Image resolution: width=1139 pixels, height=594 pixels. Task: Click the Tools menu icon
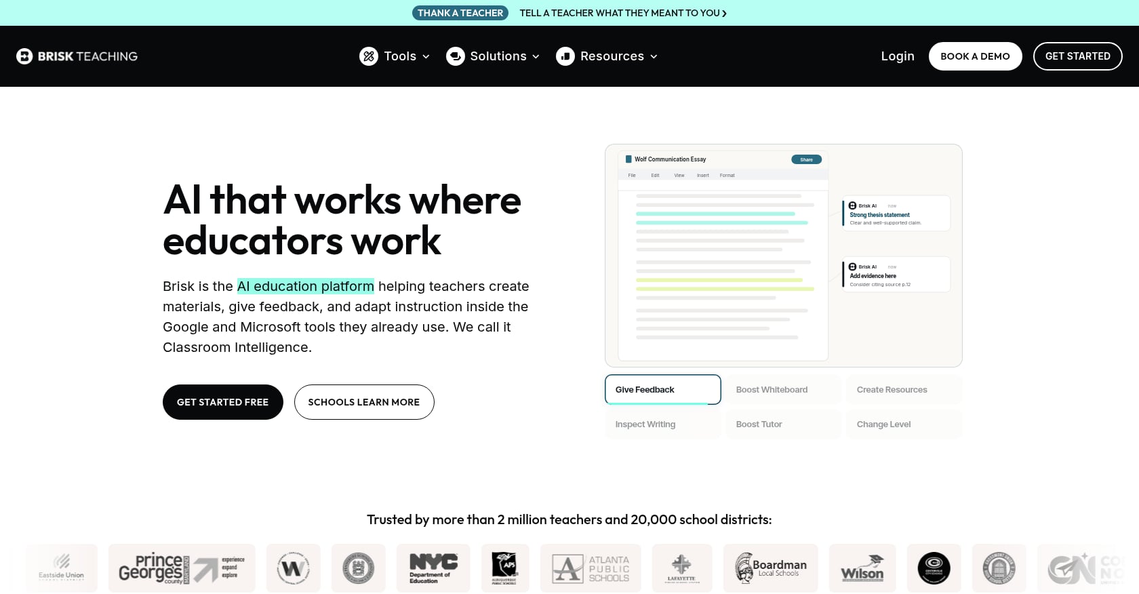point(369,56)
